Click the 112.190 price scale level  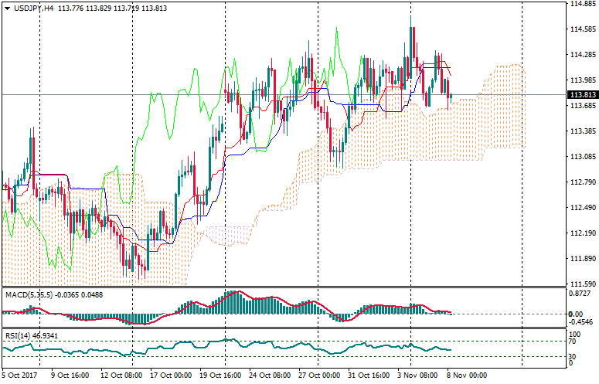(582, 233)
